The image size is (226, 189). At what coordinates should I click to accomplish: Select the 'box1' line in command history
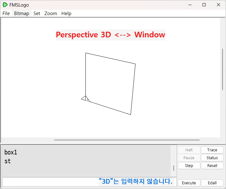tap(11, 152)
